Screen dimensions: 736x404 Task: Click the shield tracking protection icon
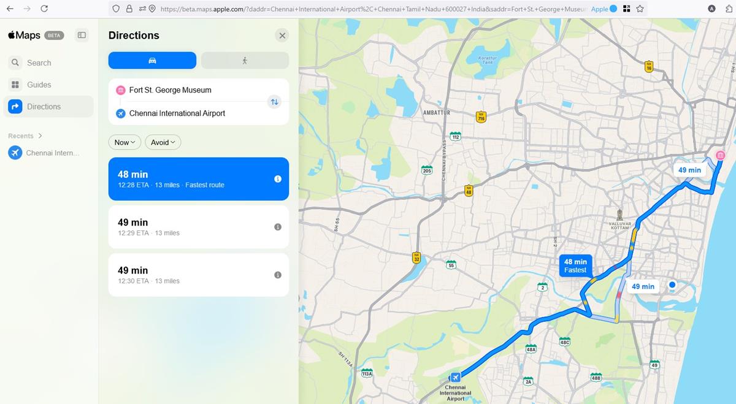coord(116,9)
